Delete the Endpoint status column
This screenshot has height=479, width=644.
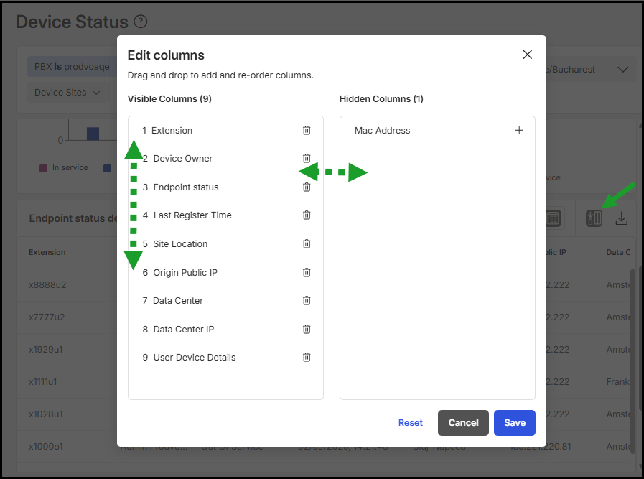(307, 187)
